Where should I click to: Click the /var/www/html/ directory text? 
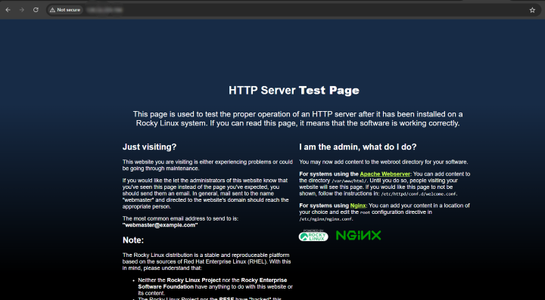pos(348,181)
